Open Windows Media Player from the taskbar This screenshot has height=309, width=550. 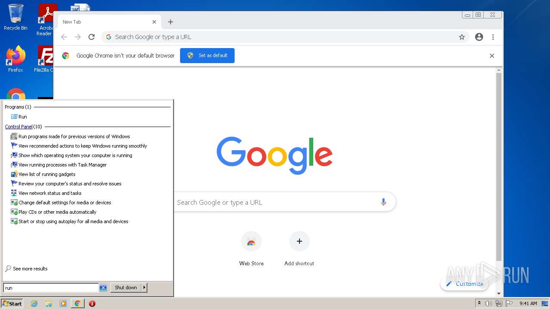pyautogui.click(x=63, y=303)
